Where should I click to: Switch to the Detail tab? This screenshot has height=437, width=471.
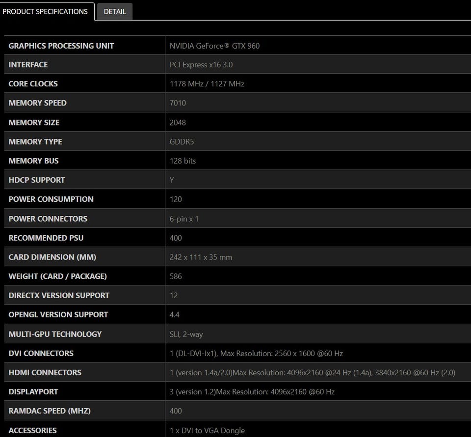pos(115,12)
